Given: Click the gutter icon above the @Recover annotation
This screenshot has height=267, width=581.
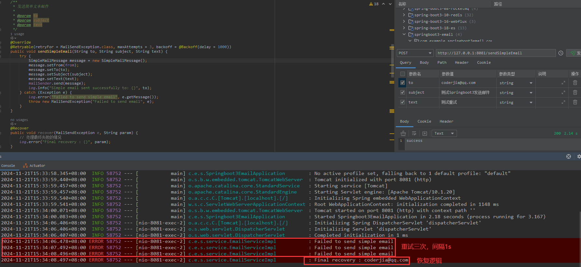Looking at the screenshot, I should [13, 124].
